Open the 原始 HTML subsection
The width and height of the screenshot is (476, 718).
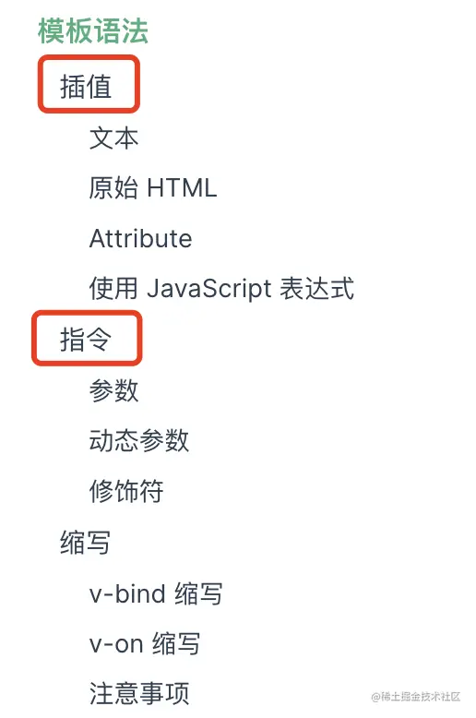(x=153, y=187)
